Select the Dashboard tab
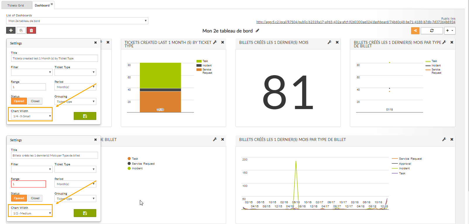The image size is (469, 224). tap(42, 5)
